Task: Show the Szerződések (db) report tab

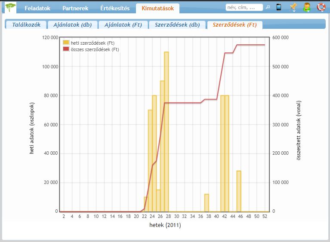Action: 177,25
